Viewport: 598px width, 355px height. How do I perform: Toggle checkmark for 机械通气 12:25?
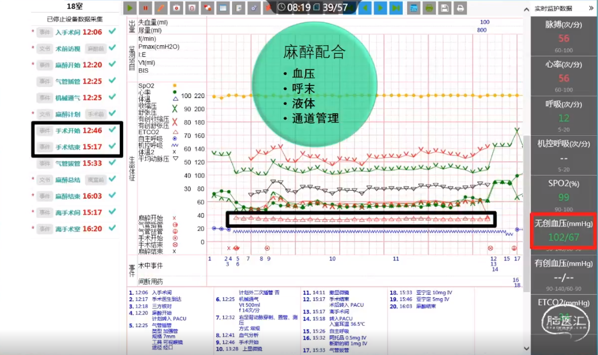112,97
